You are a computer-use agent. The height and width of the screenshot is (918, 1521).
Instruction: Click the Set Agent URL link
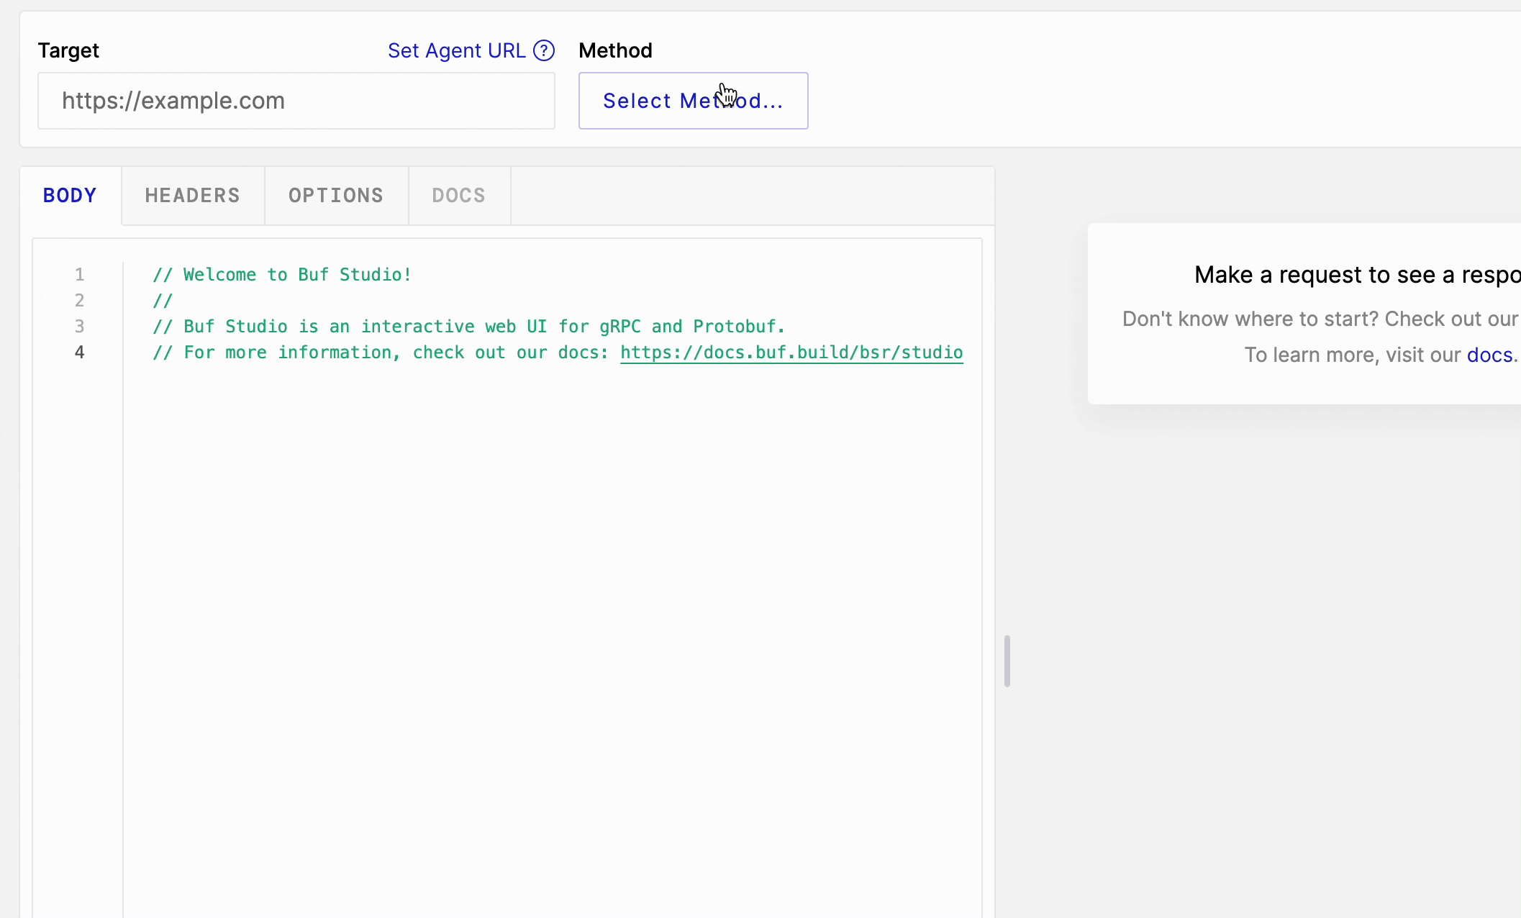click(456, 50)
